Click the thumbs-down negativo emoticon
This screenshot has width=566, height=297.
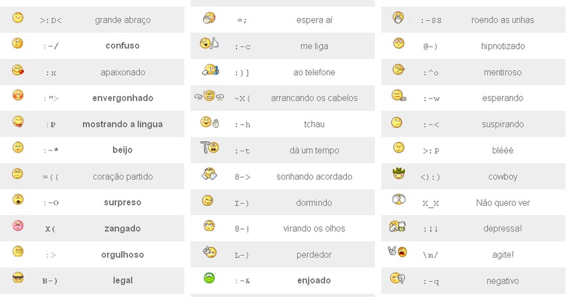pyautogui.click(x=398, y=278)
